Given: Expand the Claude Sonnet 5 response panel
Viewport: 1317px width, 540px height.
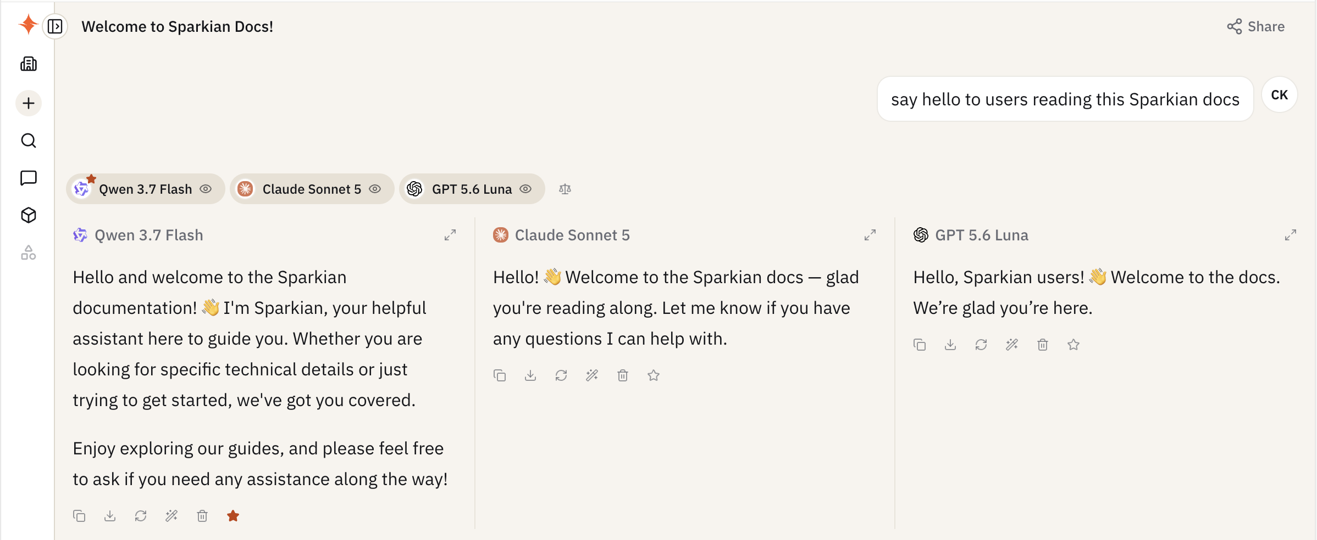Looking at the screenshot, I should click(870, 235).
